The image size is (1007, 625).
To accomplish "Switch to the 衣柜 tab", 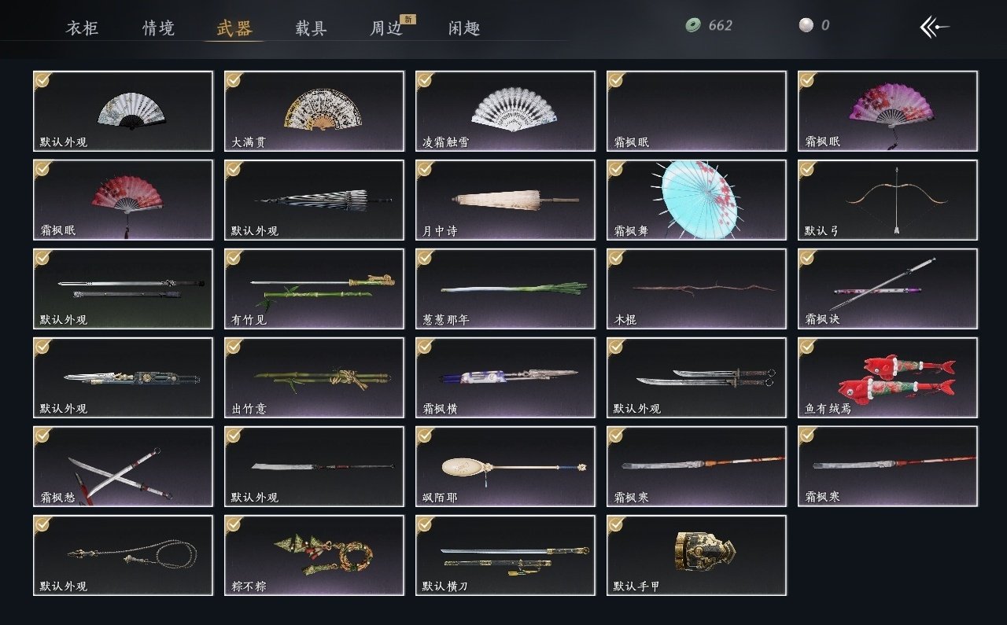I will click(x=83, y=28).
